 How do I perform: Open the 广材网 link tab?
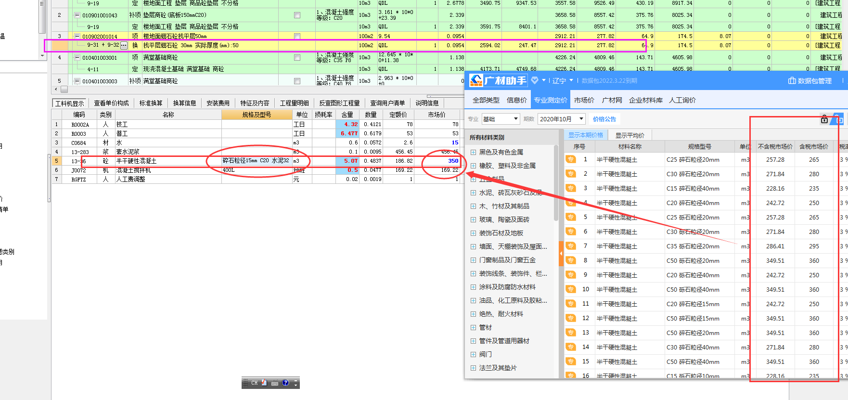[612, 100]
